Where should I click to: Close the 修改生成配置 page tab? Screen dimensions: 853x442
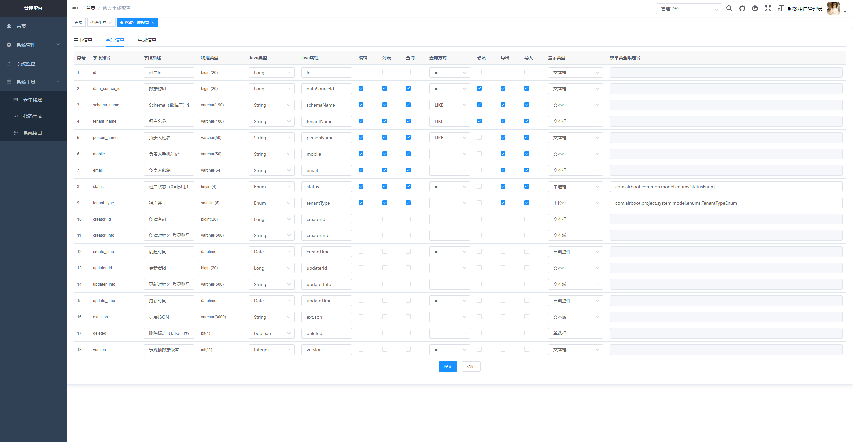[153, 23]
